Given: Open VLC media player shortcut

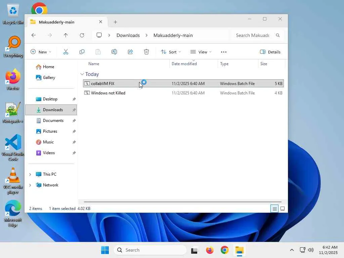Looking at the screenshot, I should click(13, 180).
